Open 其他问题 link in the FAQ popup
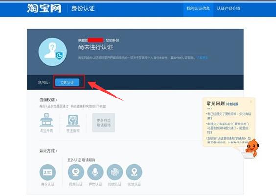 (x=232, y=104)
